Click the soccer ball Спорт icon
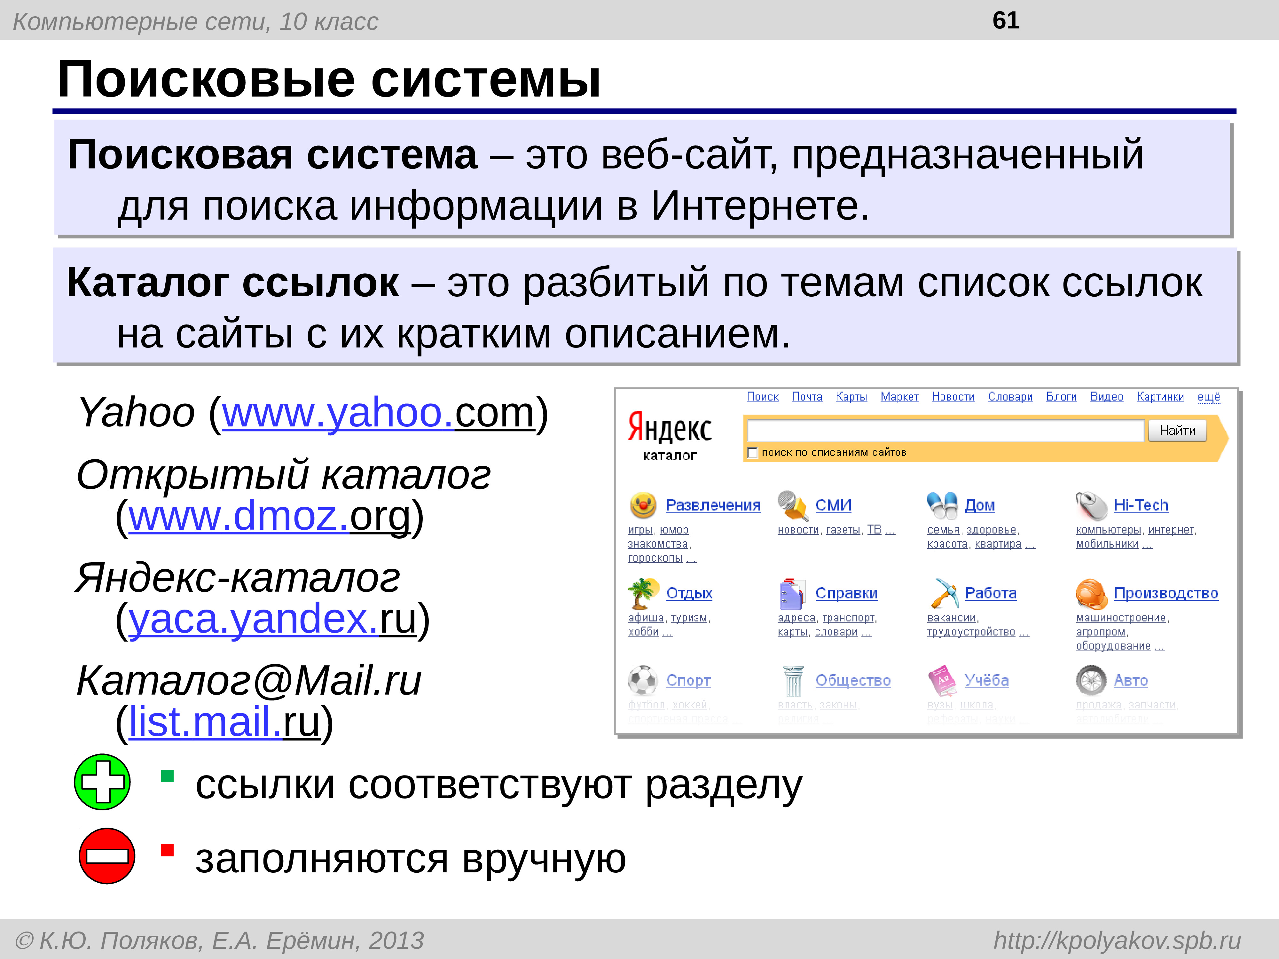The width and height of the screenshot is (1279, 959). coord(642,680)
